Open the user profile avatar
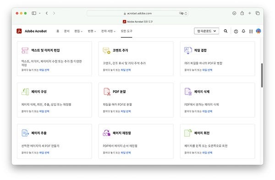The width and height of the screenshot is (275, 180). [258, 31]
